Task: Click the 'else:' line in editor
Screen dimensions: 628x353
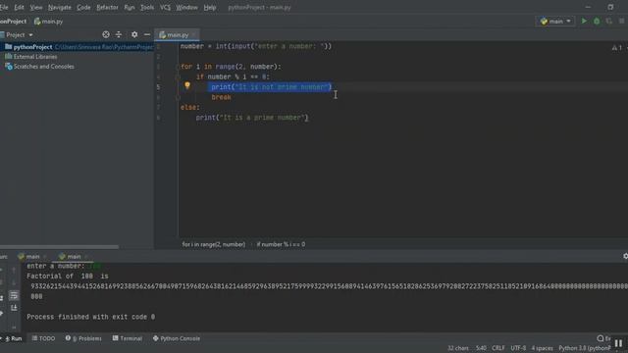Action: point(189,107)
